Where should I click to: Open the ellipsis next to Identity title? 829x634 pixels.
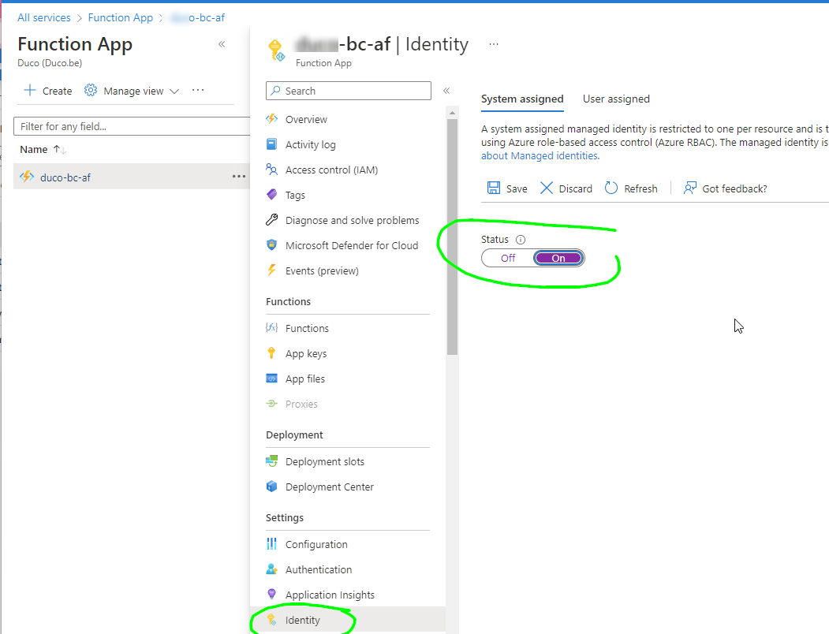[494, 44]
